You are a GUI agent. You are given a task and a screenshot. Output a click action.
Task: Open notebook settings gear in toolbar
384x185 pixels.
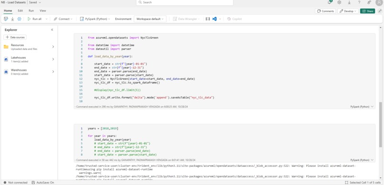click(20, 19)
